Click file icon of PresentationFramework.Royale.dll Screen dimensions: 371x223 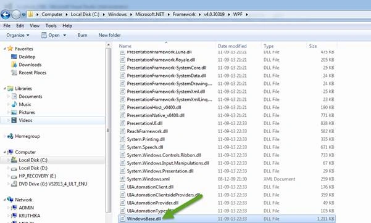point(122,60)
